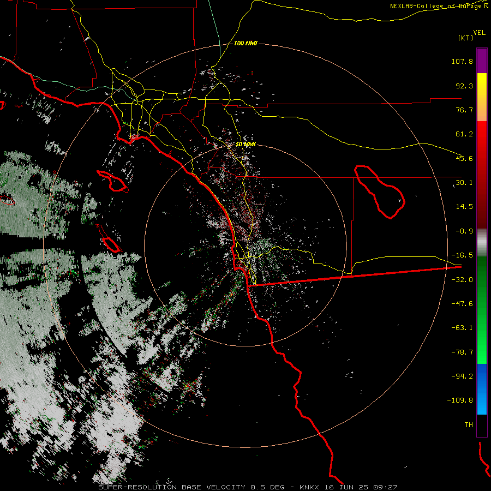Click the Salton Sea outline on the map
The image size is (491, 491).
tap(380, 192)
